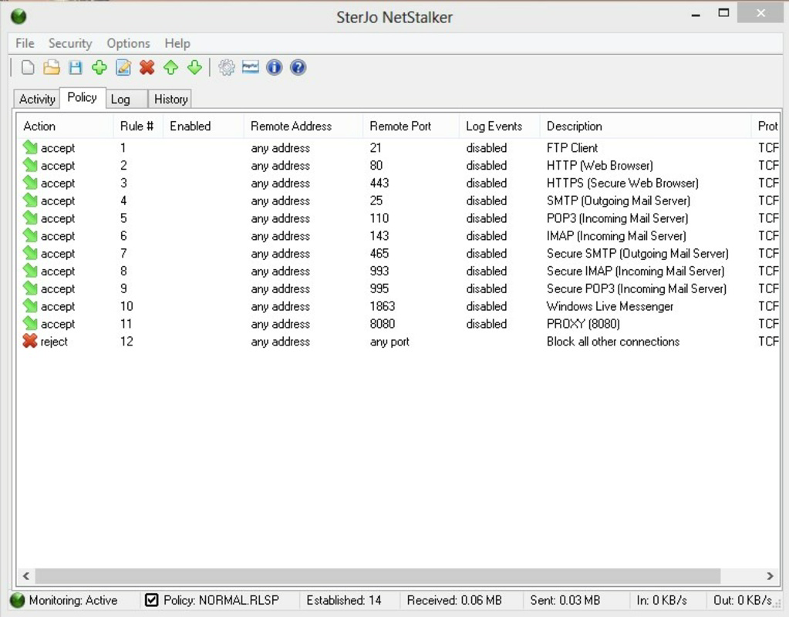Viewport: 789px width, 617px height.
Task: Move rule up with green up arrow
Action: 171,67
